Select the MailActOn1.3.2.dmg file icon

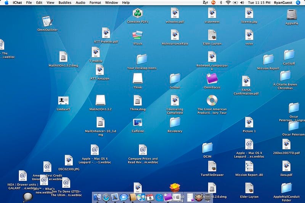click(63, 57)
